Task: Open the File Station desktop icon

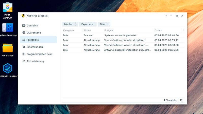Action: (8, 48)
